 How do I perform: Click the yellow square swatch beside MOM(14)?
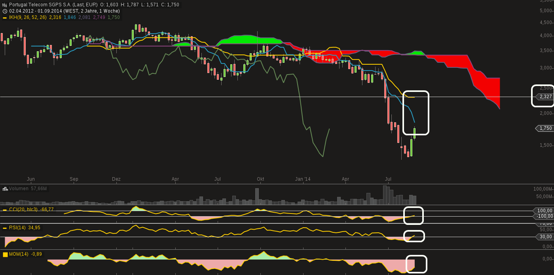5,254
